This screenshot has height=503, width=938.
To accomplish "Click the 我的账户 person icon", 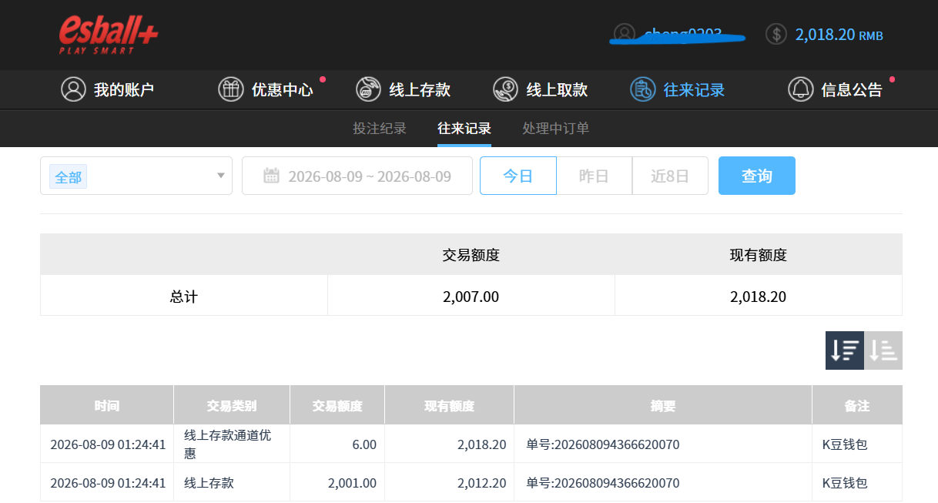I will [73, 89].
